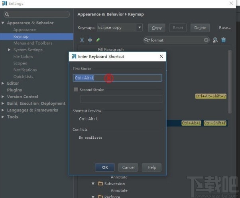
Task: Click the Subversion folder icon in tree
Action: tap(99, 184)
